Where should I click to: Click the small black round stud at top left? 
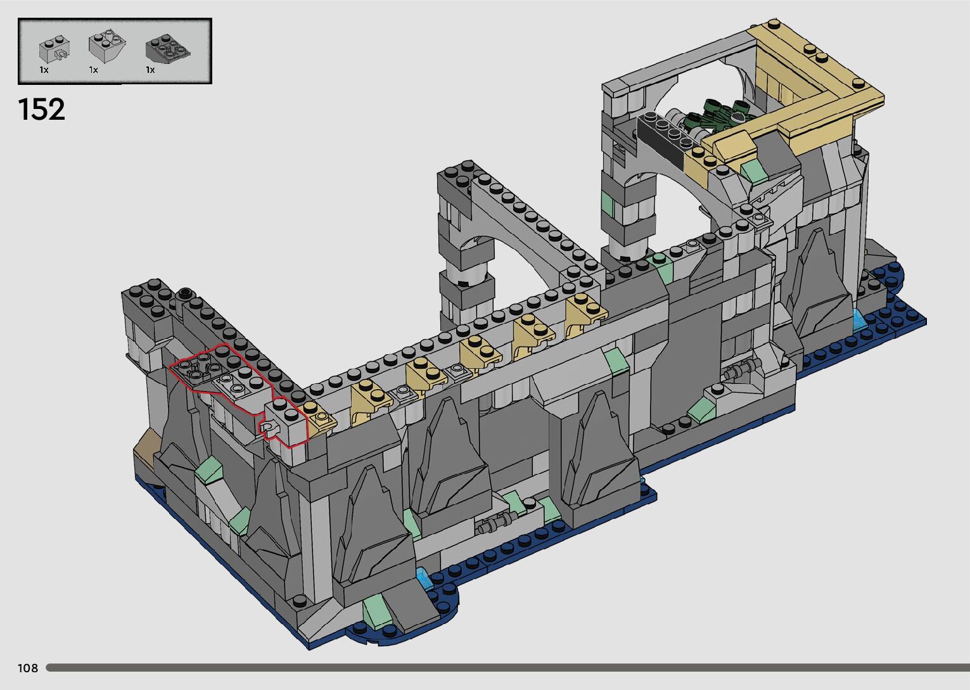(185, 293)
